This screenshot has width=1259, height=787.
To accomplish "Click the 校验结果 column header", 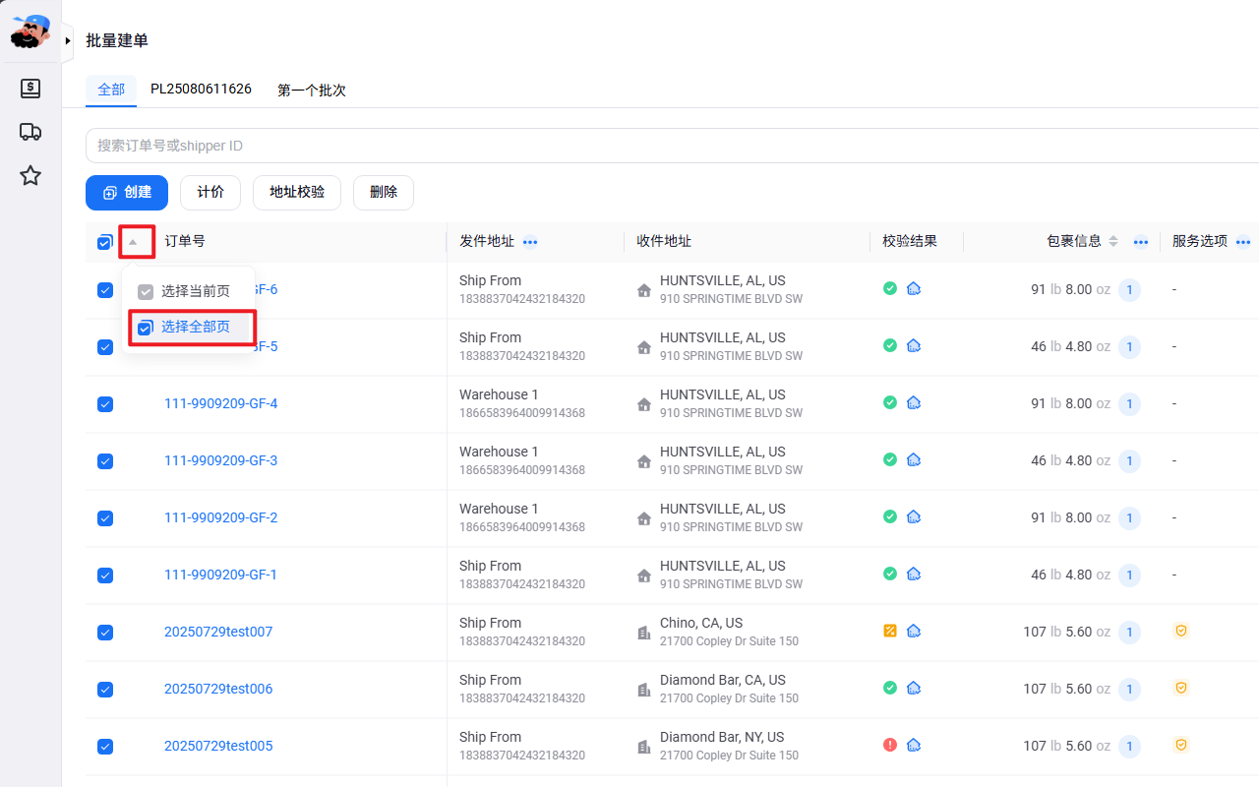I will [x=910, y=241].
